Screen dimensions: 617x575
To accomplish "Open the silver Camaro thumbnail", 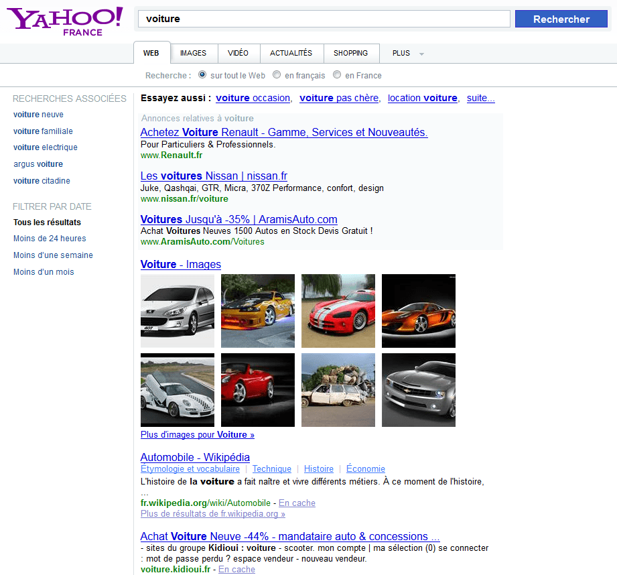I will point(419,390).
